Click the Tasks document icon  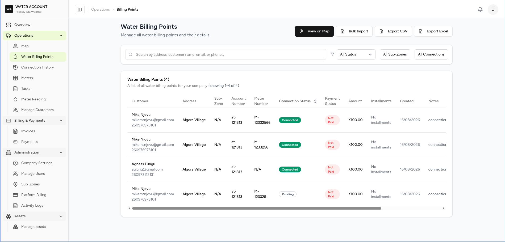point(15,89)
